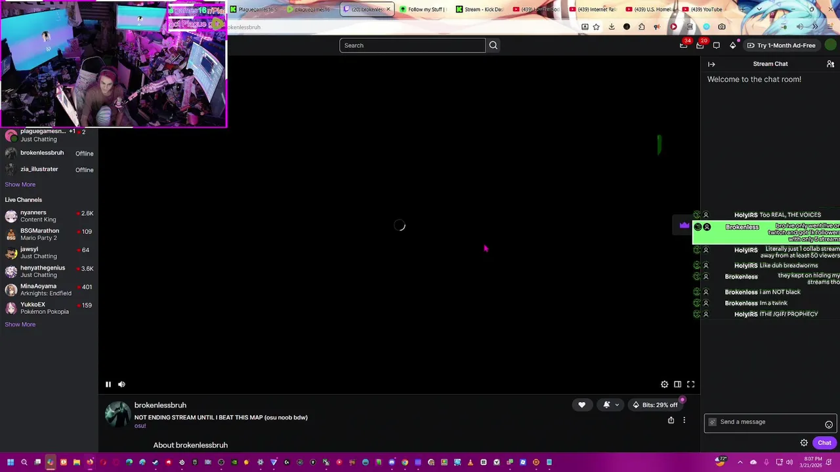Open the plaguegamesn channel in the sidebar
The image size is (840, 472).
point(49,135)
